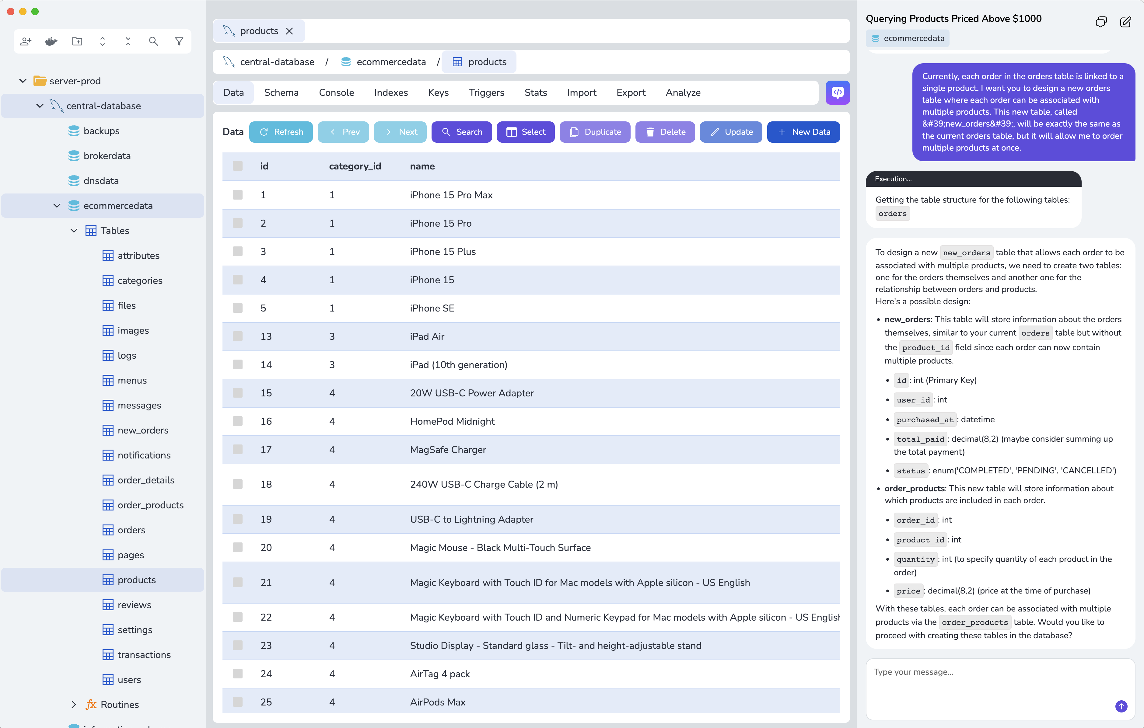Click the chat history icon in assistant panel
1144x728 pixels.
(1101, 22)
